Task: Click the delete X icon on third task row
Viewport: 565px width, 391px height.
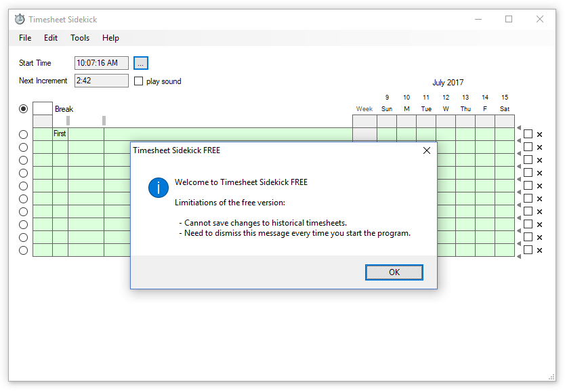Action: 539,161
